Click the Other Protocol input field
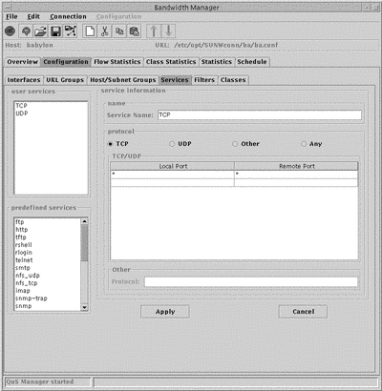382x391 pixels. click(251, 281)
